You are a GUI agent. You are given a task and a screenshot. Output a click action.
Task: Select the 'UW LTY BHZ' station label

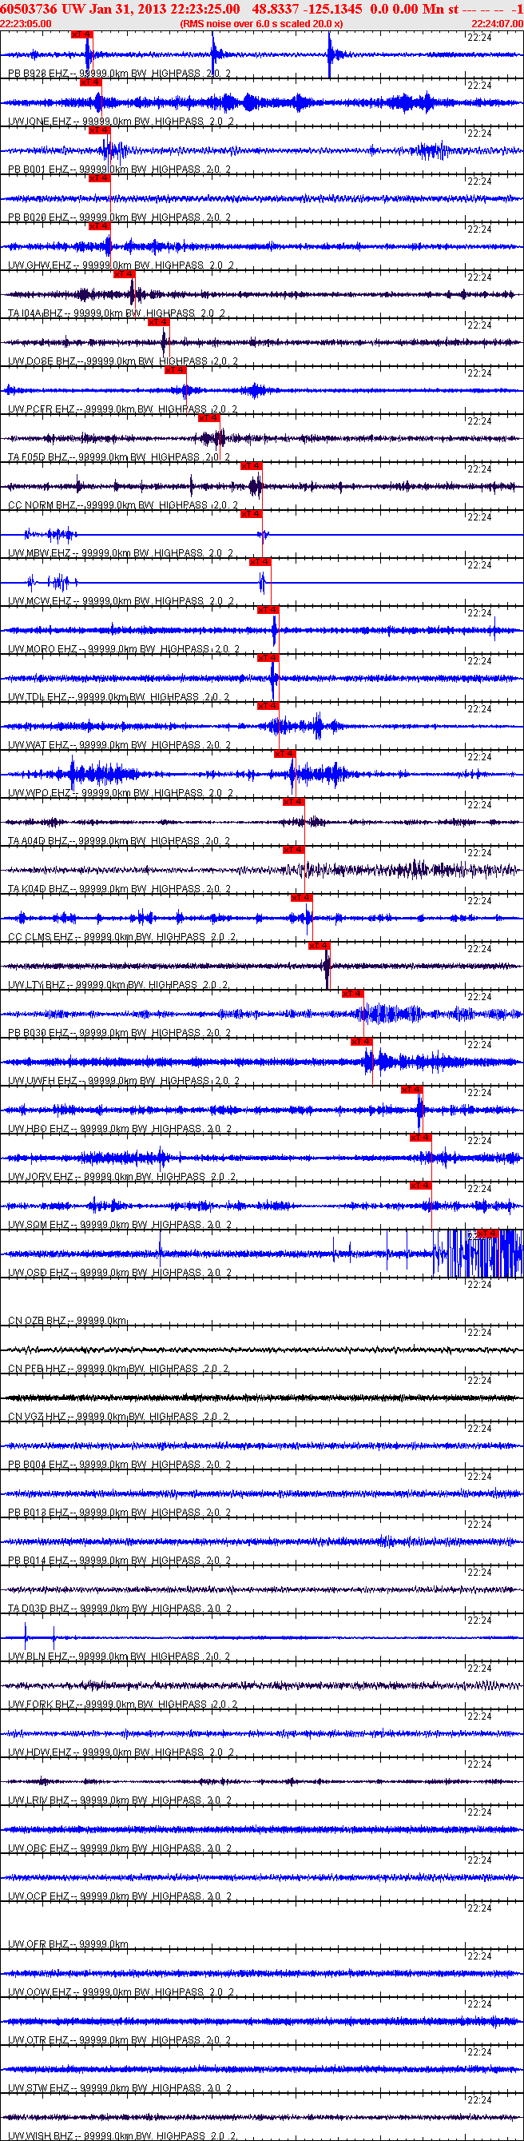click(x=38, y=985)
